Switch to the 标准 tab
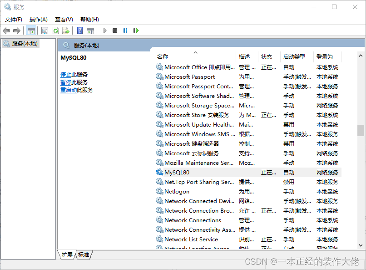Screen dimensions: 366x270 [x=84, y=255]
